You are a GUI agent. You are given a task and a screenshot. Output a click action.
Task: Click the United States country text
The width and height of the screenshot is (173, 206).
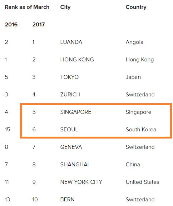tap(142, 182)
